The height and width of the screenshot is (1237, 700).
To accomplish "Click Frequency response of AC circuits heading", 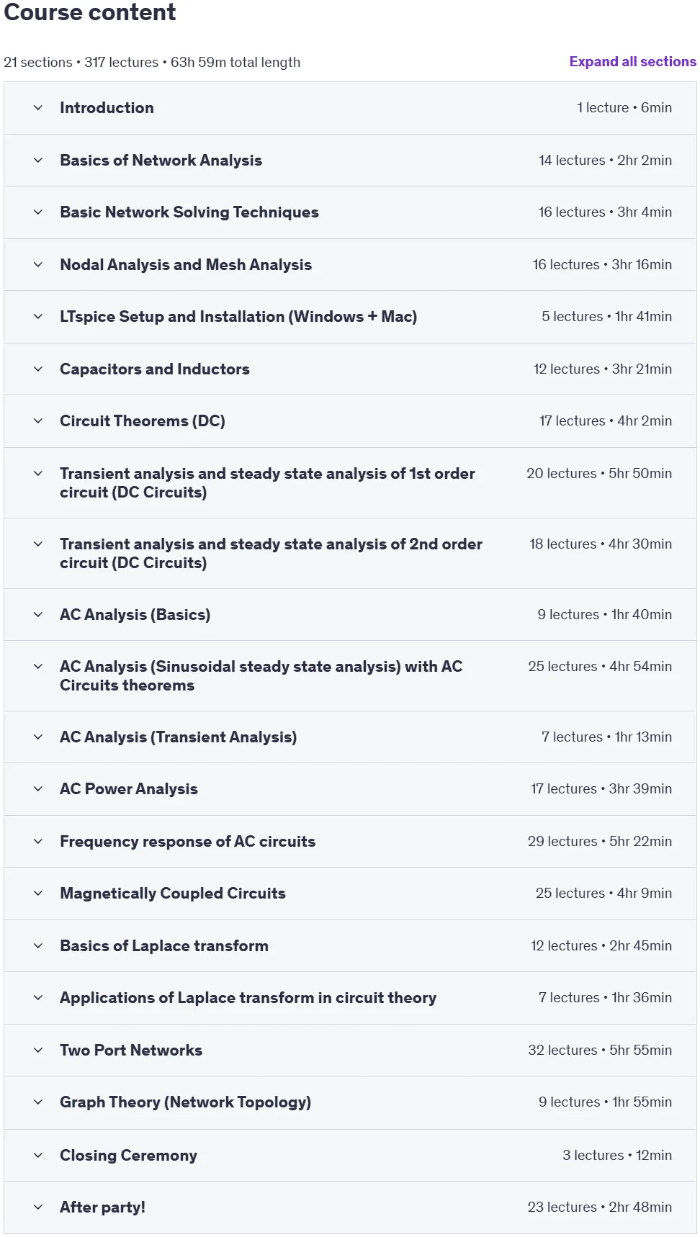I will (188, 842).
